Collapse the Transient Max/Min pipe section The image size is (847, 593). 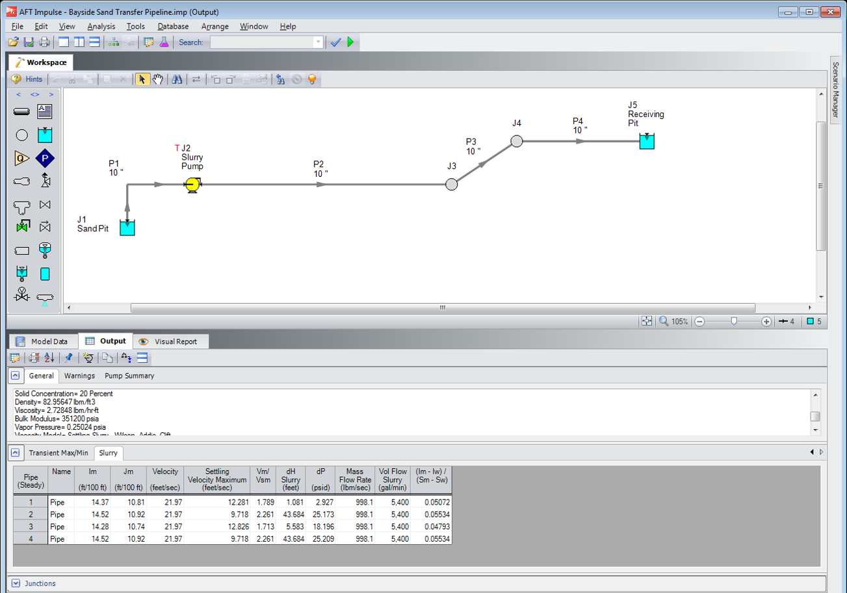pos(16,453)
